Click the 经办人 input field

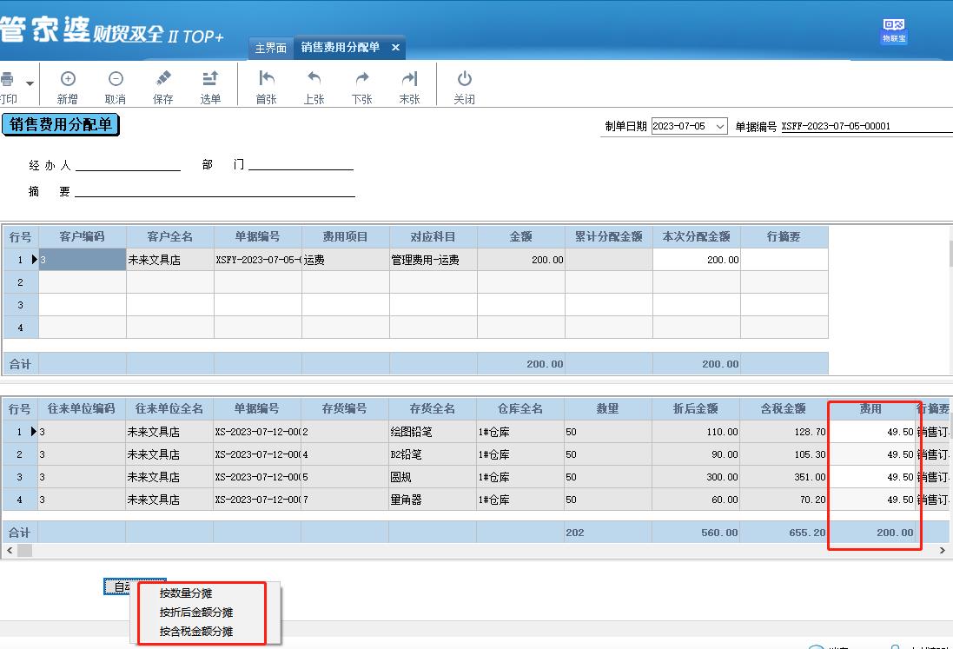tap(128, 165)
